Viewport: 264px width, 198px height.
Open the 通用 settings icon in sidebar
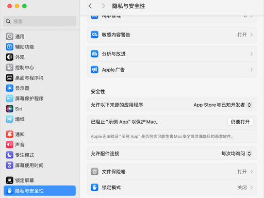point(9,37)
